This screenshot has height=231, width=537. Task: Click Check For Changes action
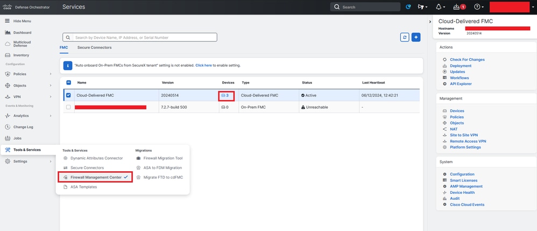(x=467, y=60)
